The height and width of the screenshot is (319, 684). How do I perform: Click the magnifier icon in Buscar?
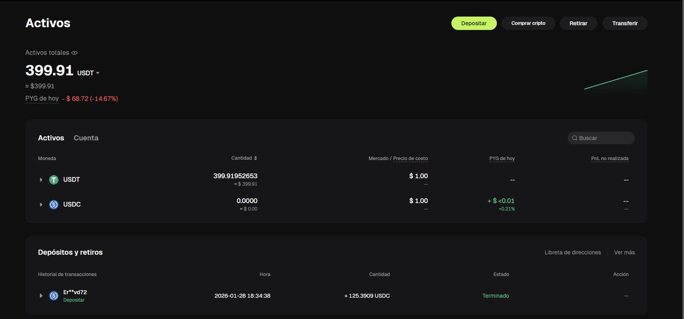click(x=575, y=138)
